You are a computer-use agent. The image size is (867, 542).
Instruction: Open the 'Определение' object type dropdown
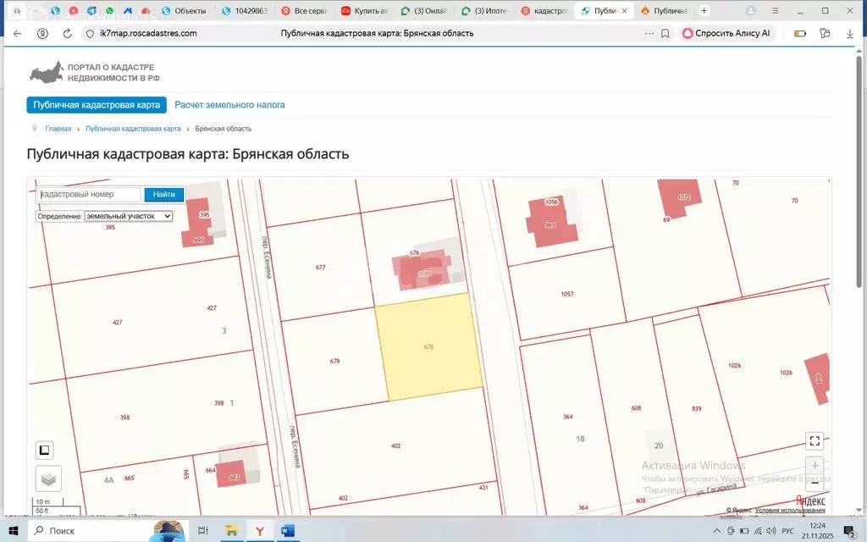click(x=129, y=216)
